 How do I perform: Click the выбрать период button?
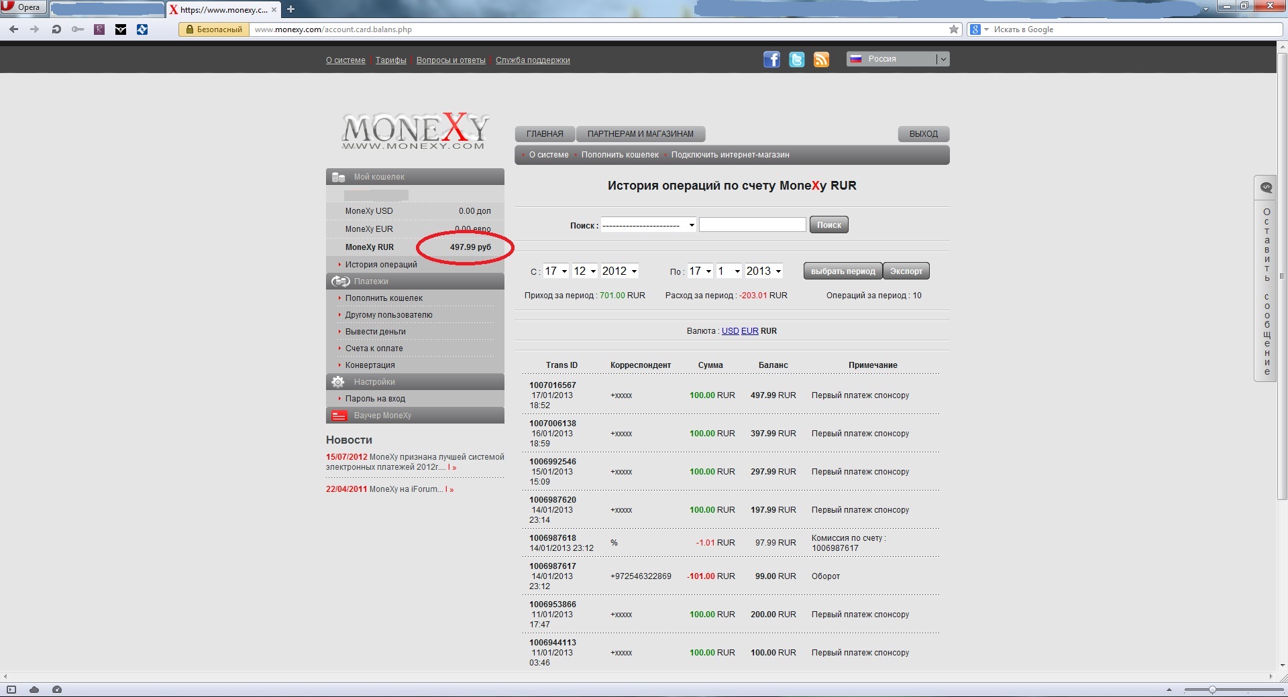[843, 271]
